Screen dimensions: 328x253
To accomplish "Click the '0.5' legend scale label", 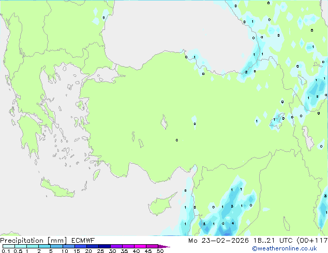I will 18,251.
